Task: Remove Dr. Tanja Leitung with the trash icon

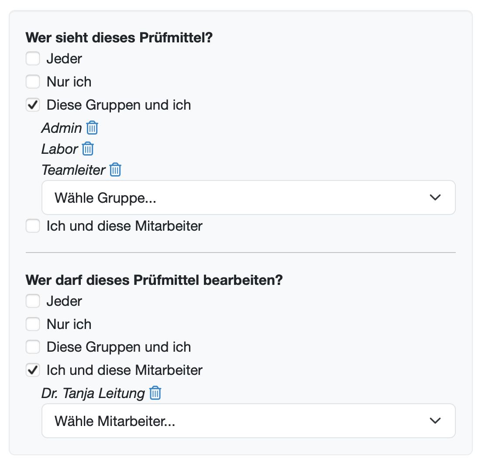Action: coord(155,393)
